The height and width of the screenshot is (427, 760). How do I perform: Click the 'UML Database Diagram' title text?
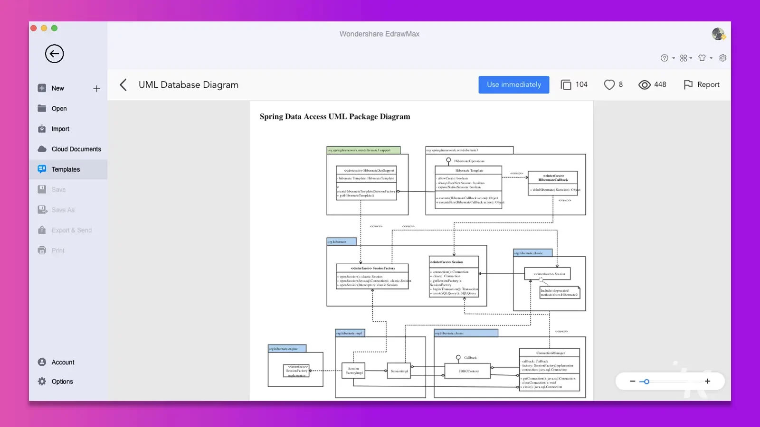click(x=189, y=85)
